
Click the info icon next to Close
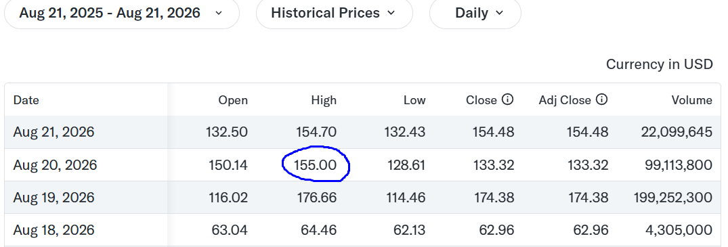click(508, 100)
